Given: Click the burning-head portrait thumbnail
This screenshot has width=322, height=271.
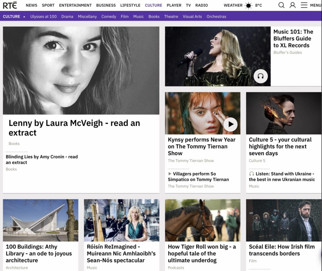Looking at the screenshot, I should tap(284, 113).
